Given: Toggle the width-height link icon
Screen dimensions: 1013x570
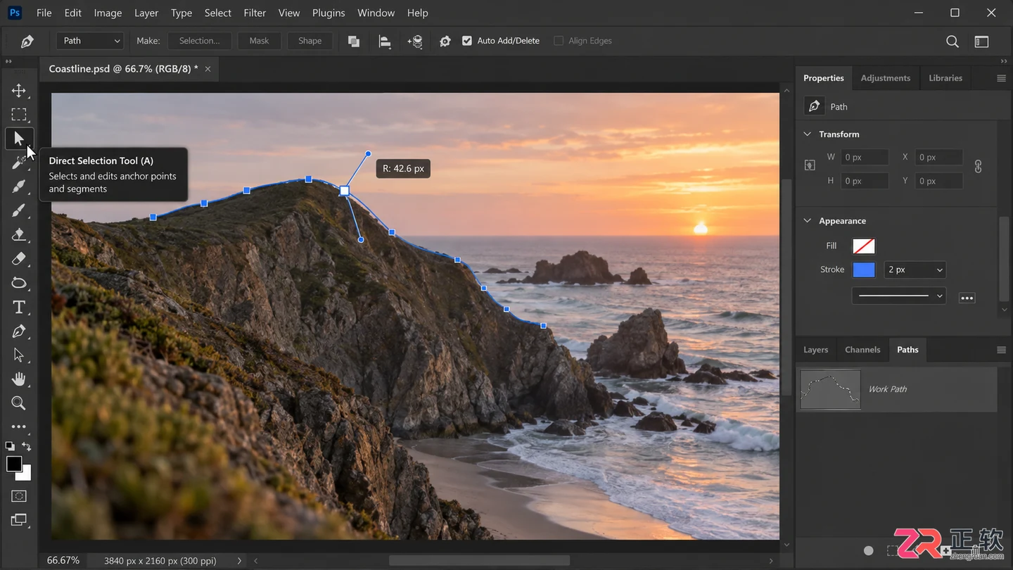Looking at the screenshot, I should (x=978, y=167).
